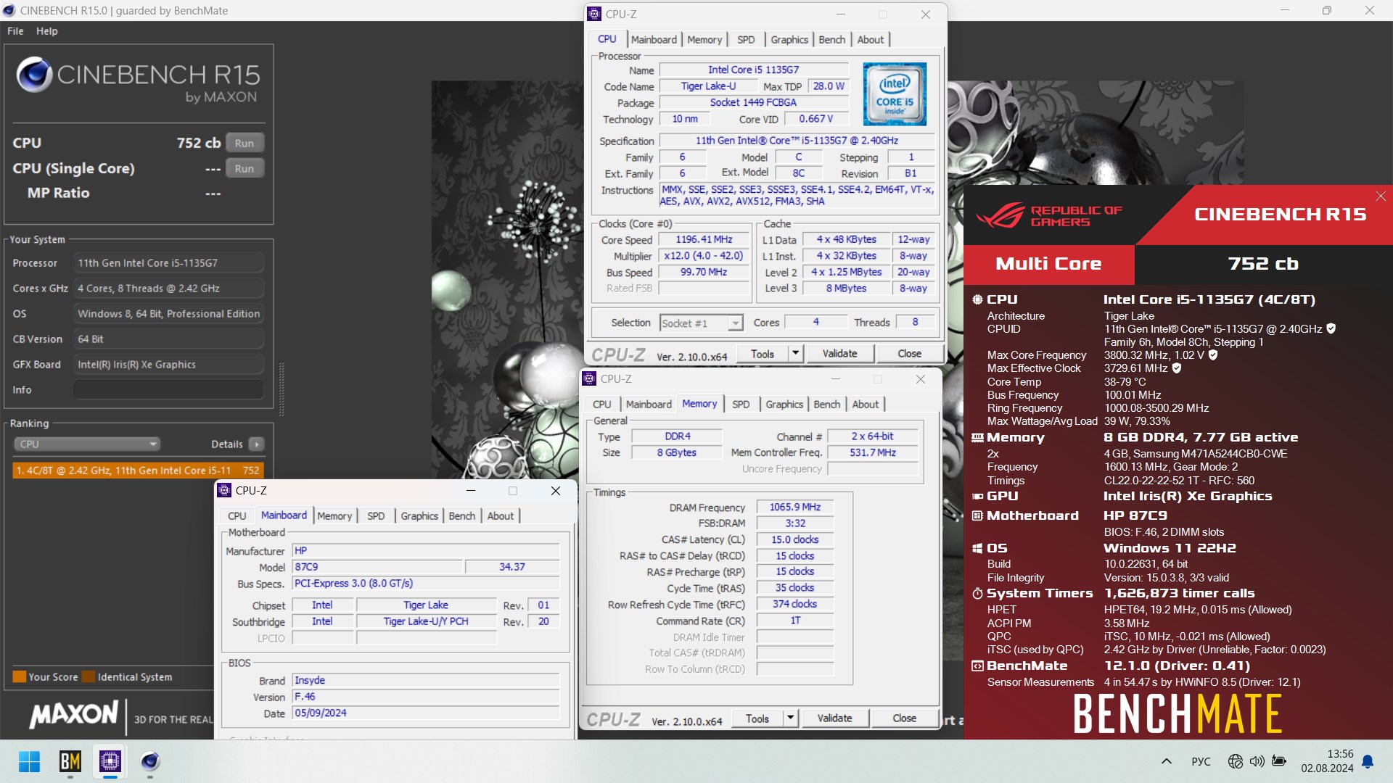The width and height of the screenshot is (1393, 783).
Task: Select ranking entry 11th Gen Core i5 752
Action: point(138,471)
